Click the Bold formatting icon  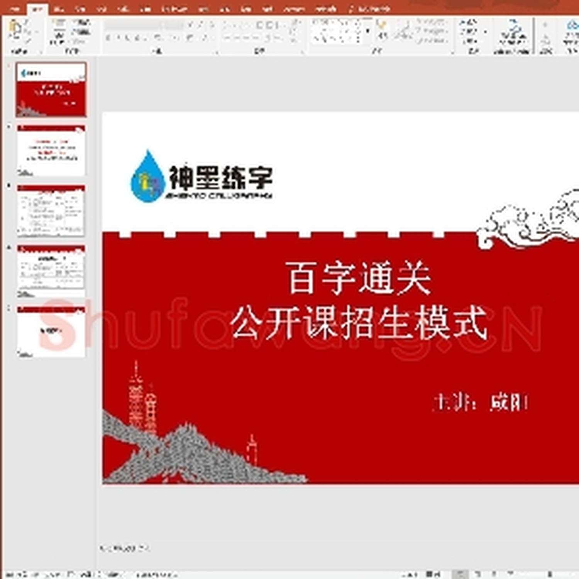[108, 38]
